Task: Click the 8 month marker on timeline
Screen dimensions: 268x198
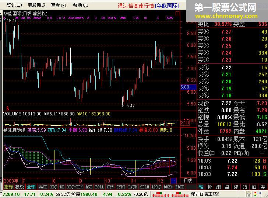Action: [x=54, y=181]
